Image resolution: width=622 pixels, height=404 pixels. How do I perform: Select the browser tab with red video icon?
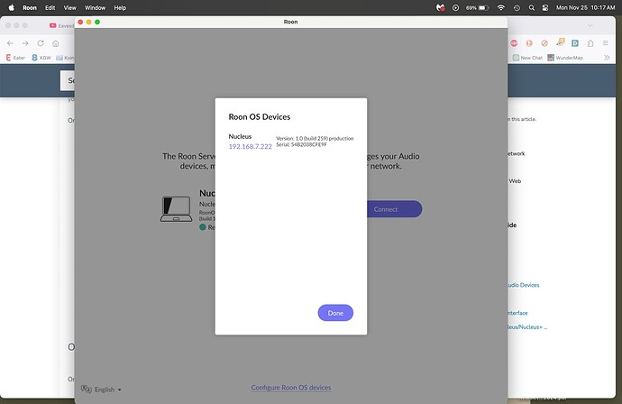pos(61,25)
